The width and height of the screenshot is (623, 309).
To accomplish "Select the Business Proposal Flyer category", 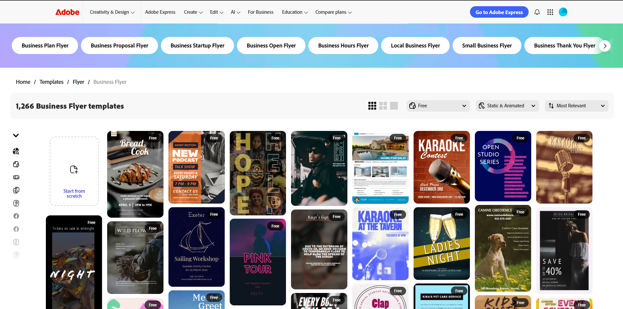I will (119, 45).
